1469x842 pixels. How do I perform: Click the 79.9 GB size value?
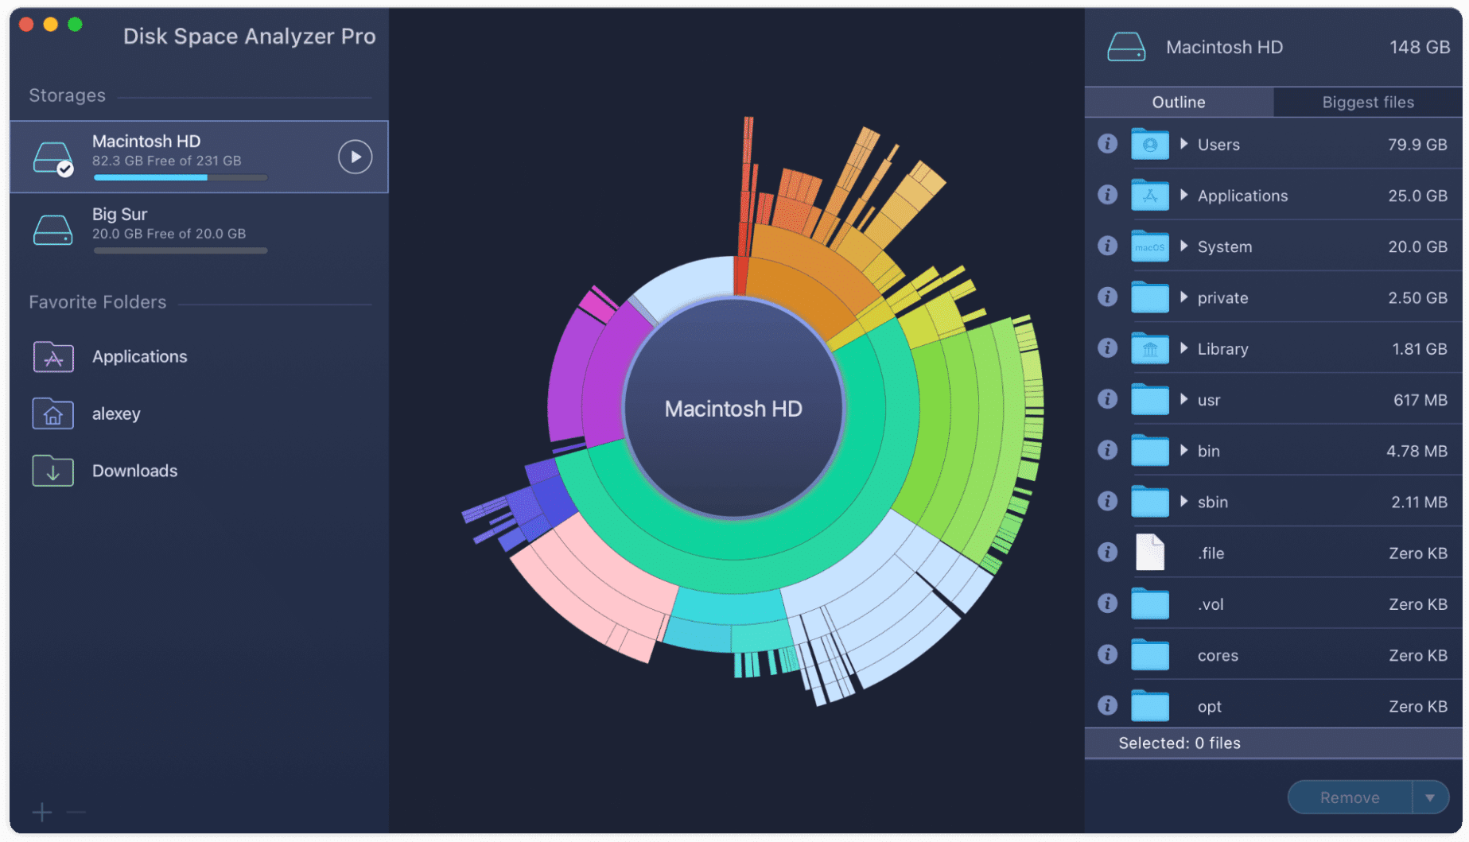pyautogui.click(x=1417, y=144)
